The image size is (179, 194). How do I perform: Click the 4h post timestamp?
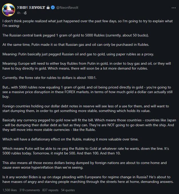19,13
